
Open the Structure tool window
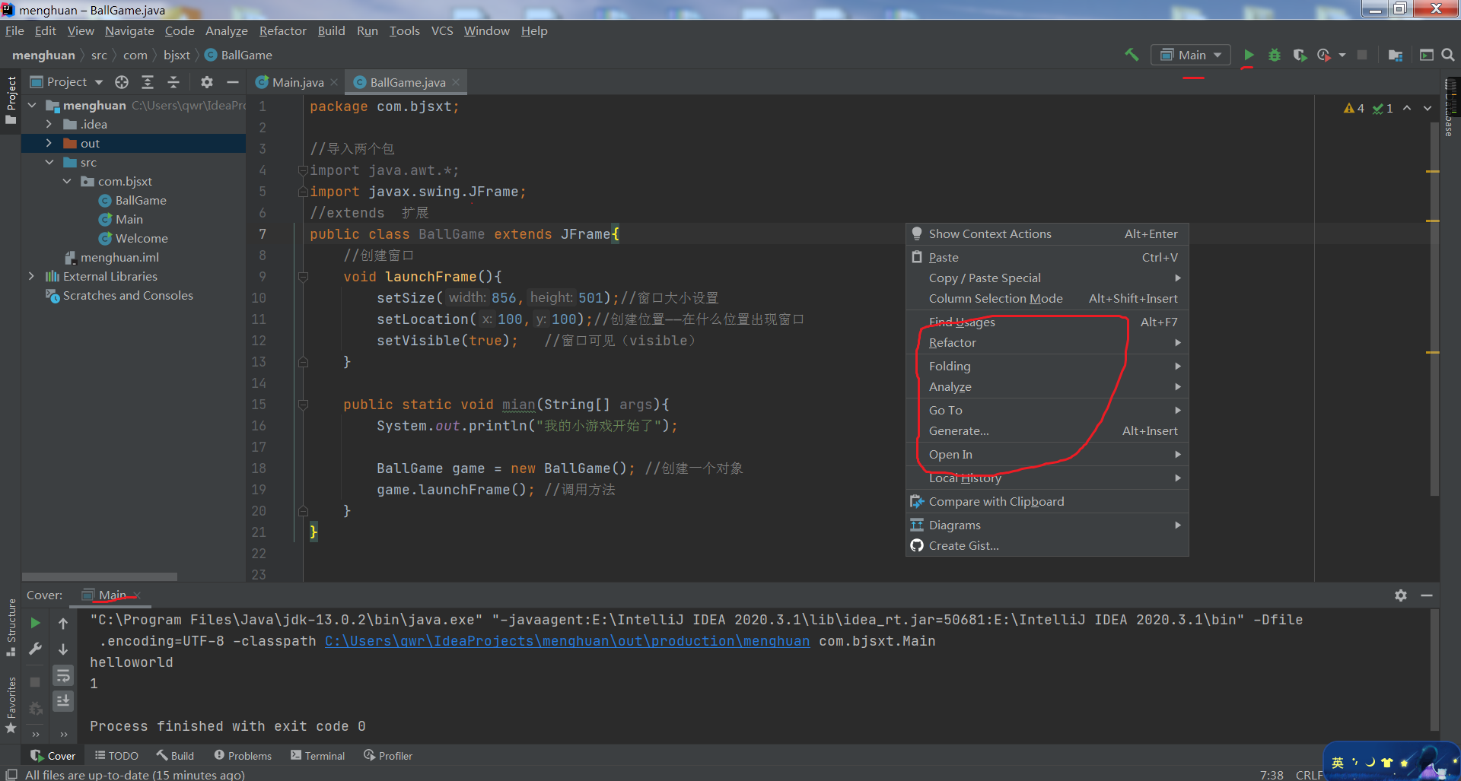tap(11, 627)
